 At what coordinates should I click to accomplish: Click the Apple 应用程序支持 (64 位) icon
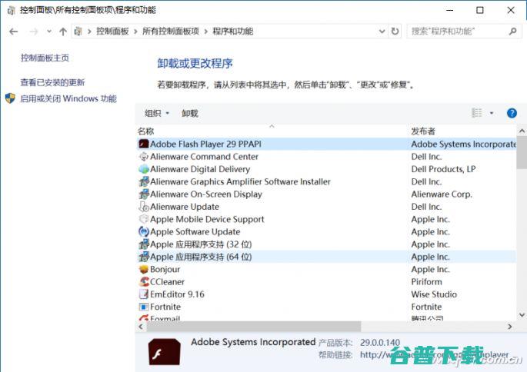point(144,257)
